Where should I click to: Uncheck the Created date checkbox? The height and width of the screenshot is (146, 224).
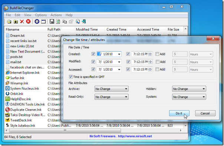pos(93,54)
